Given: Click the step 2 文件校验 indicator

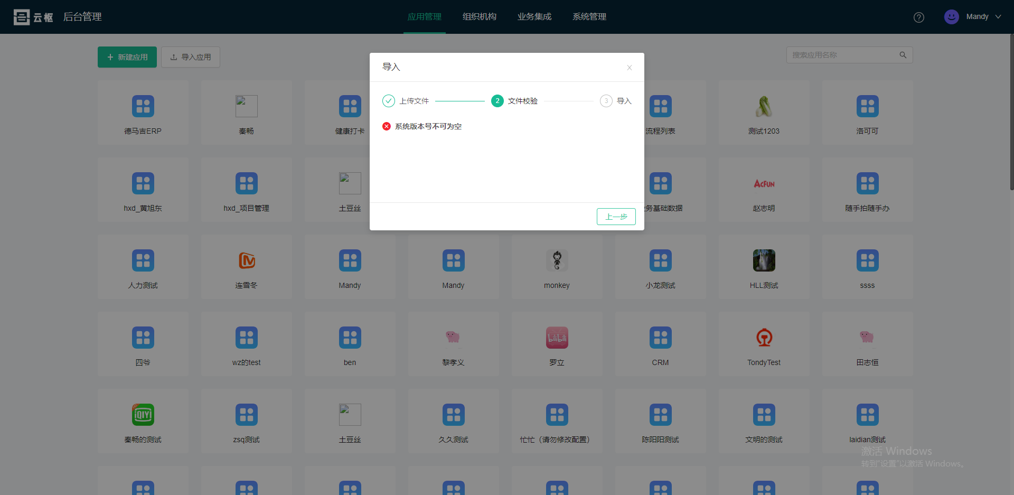Looking at the screenshot, I should tap(497, 101).
